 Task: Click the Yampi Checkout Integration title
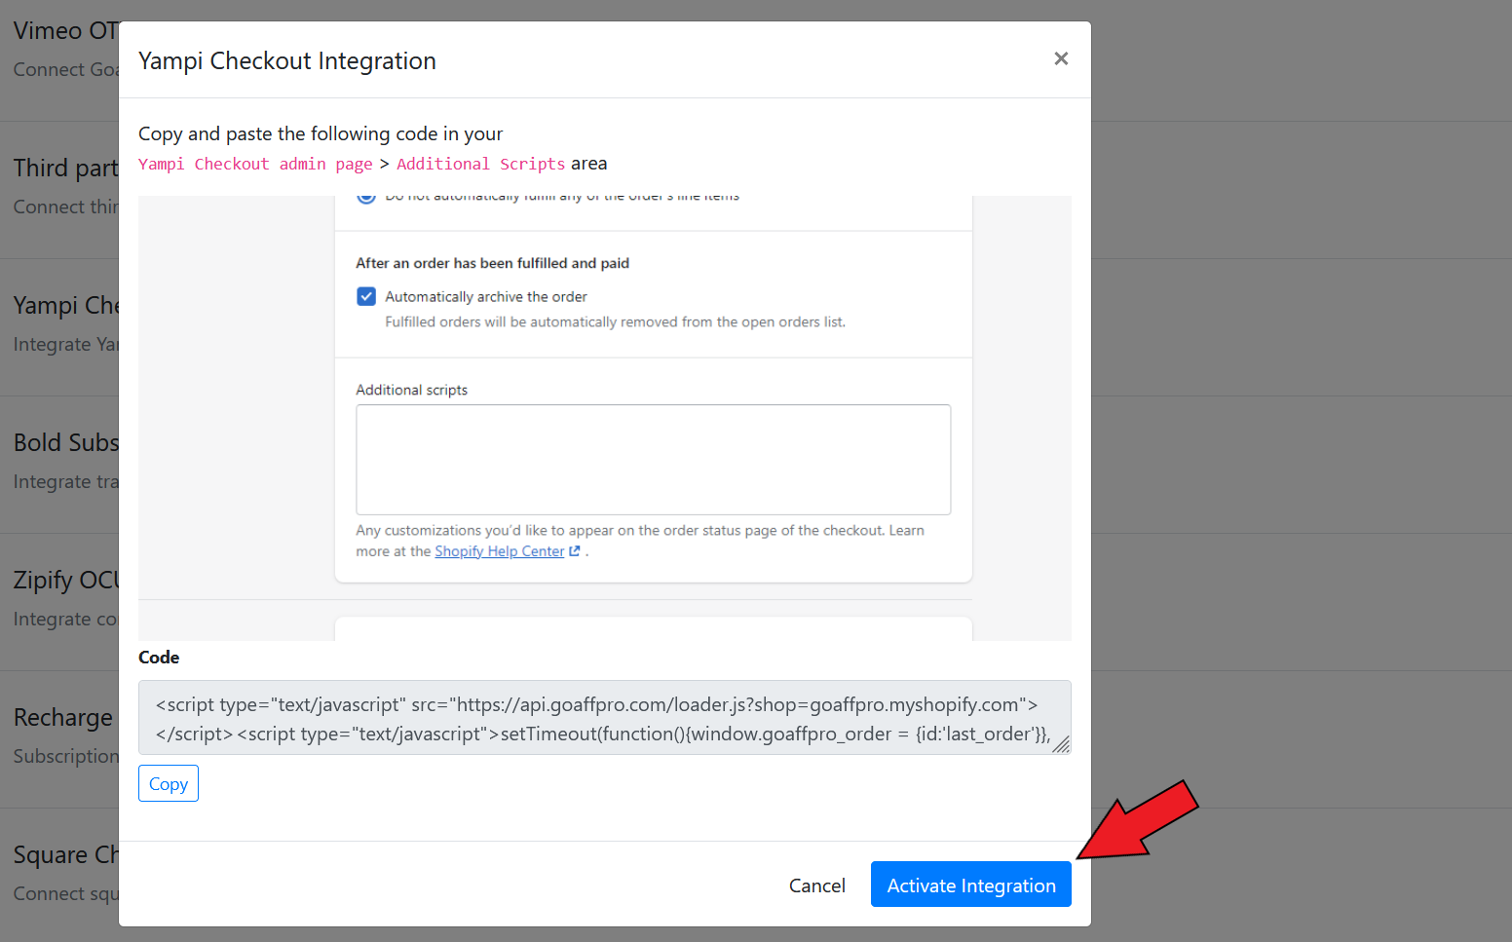(287, 60)
